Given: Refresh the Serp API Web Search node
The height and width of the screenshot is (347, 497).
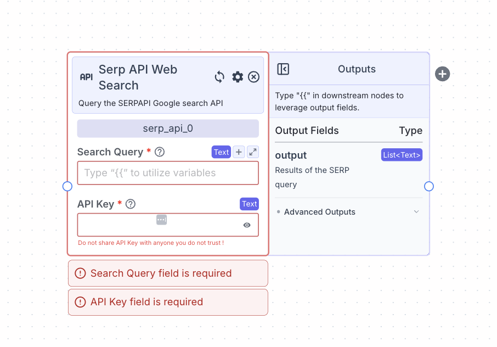Looking at the screenshot, I should tap(219, 77).
